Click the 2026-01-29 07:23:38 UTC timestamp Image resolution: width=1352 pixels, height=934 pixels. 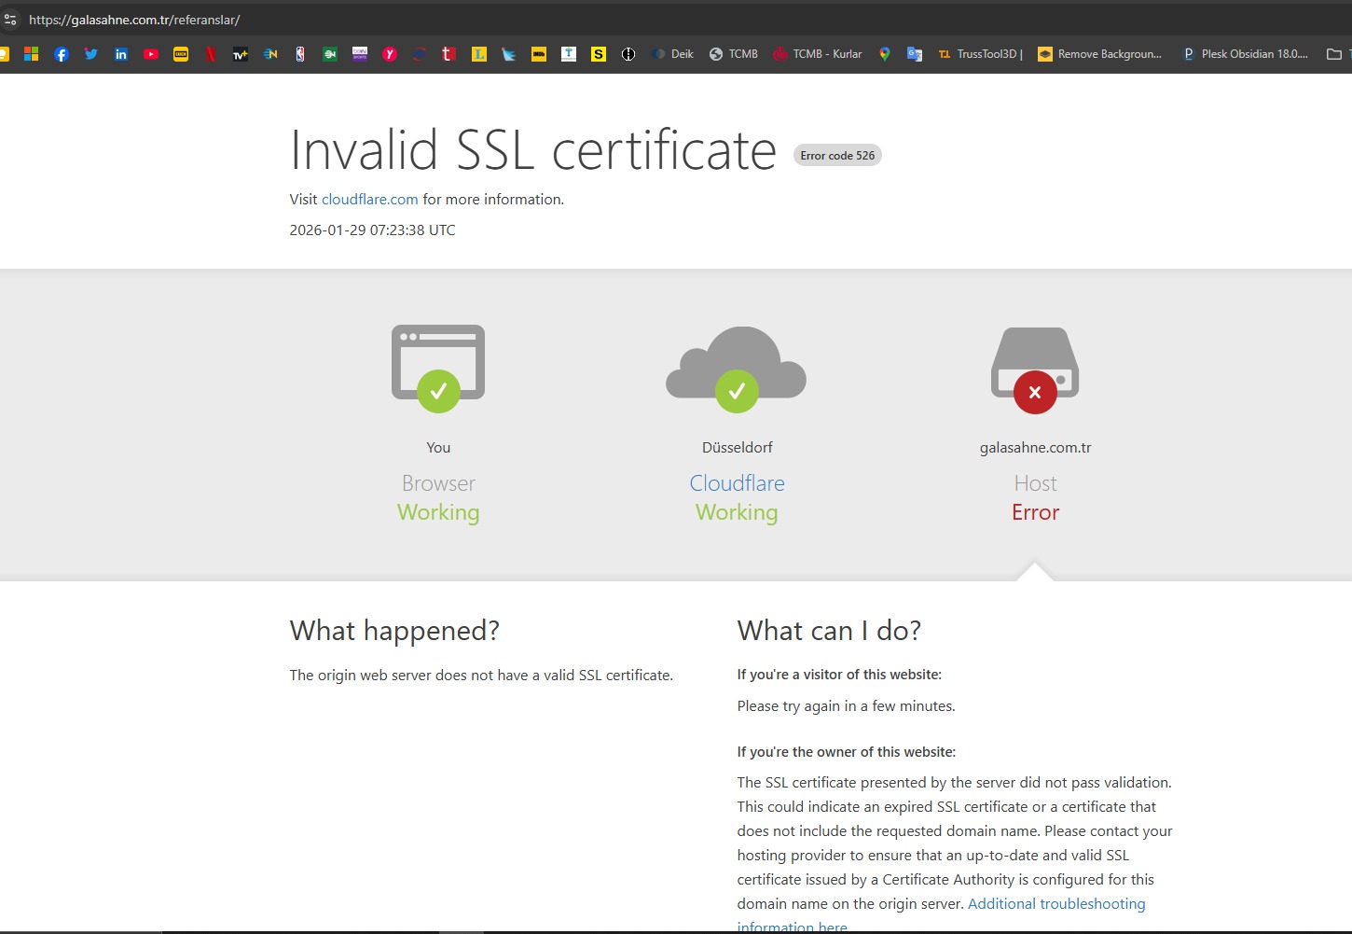pos(373,230)
